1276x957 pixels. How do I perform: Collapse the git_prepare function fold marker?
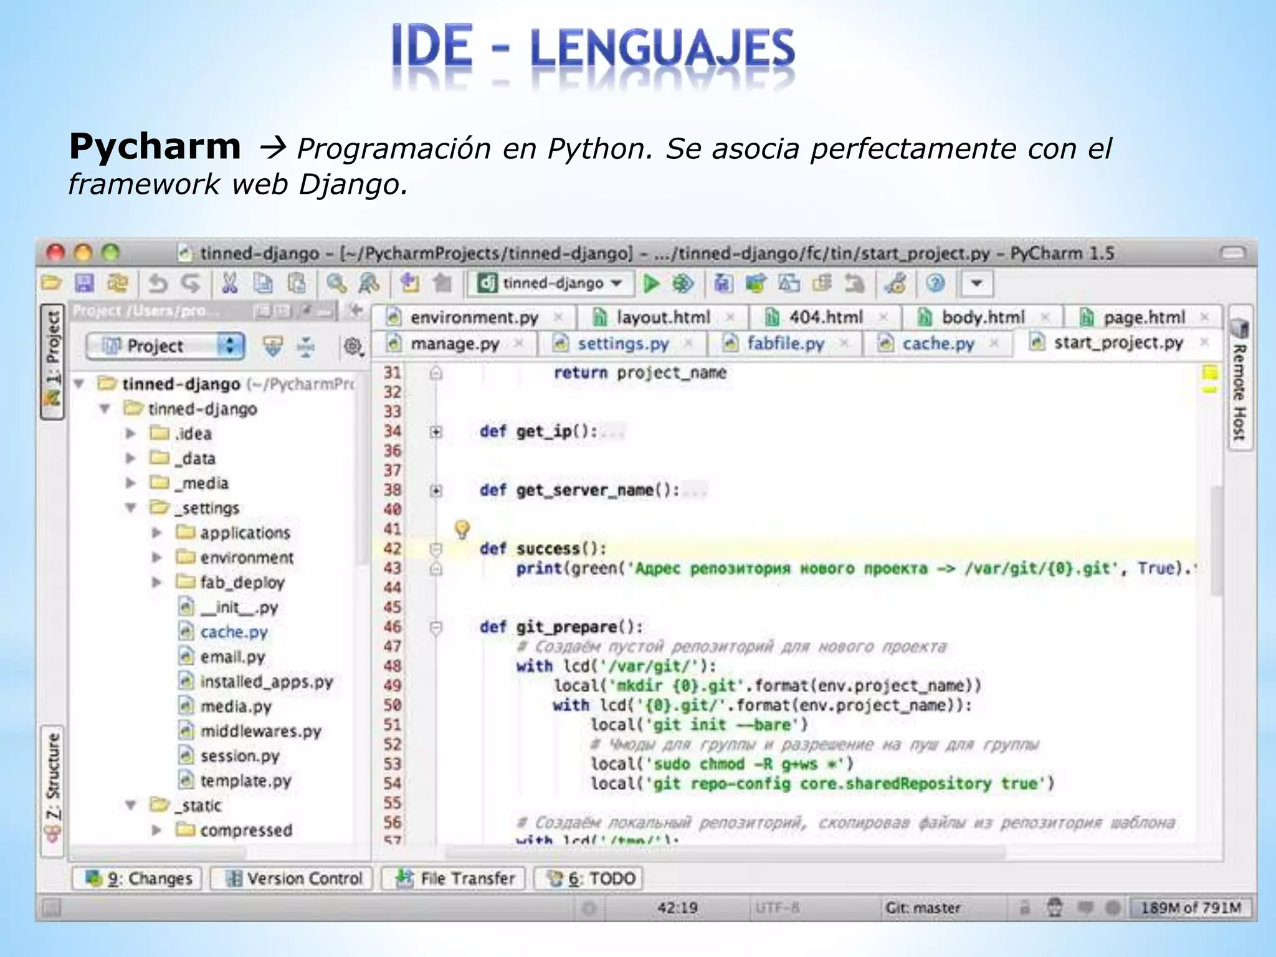tap(436, 627)
